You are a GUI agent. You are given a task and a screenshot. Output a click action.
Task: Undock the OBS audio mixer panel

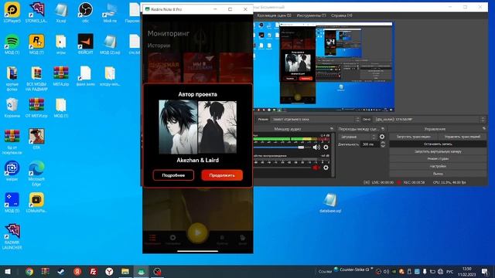coord(332,129)
